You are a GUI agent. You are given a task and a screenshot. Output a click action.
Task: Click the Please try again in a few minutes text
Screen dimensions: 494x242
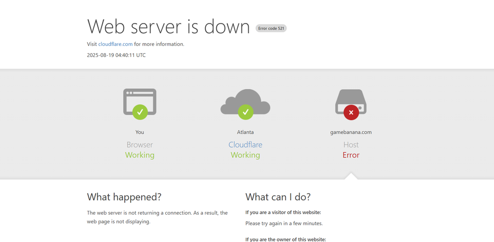click(284, 223)
